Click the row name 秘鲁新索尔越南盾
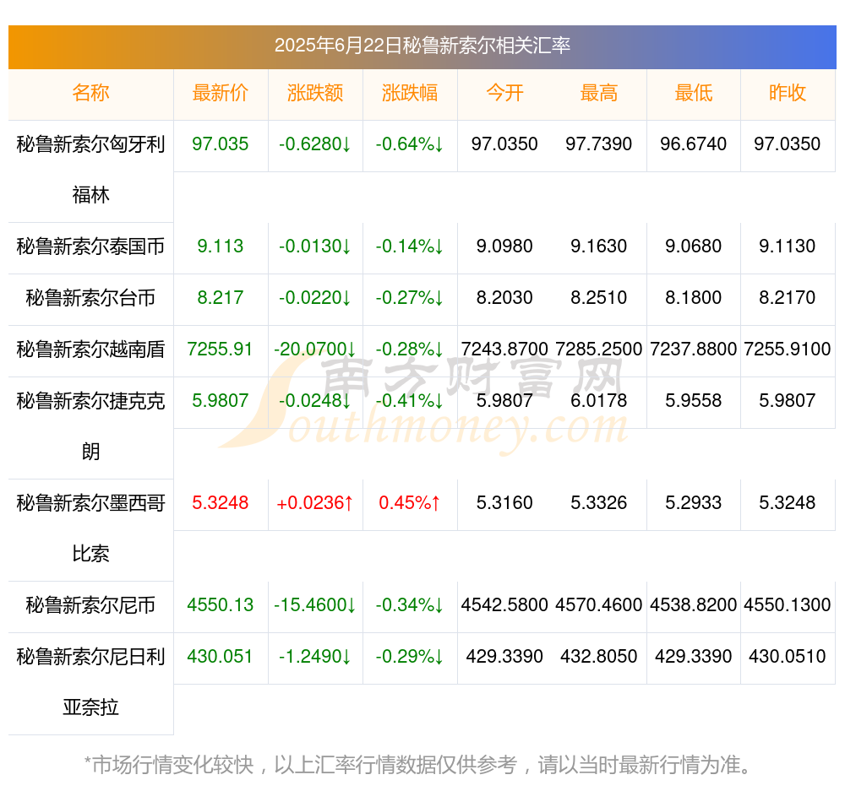 click(90, 349)
